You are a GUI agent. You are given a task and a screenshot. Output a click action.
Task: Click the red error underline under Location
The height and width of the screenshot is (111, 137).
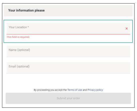point(68,34)
